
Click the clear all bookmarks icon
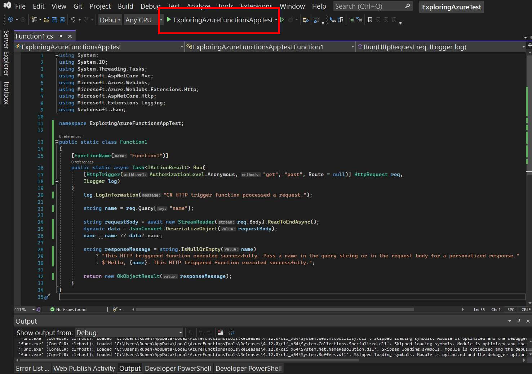point(394,20)
